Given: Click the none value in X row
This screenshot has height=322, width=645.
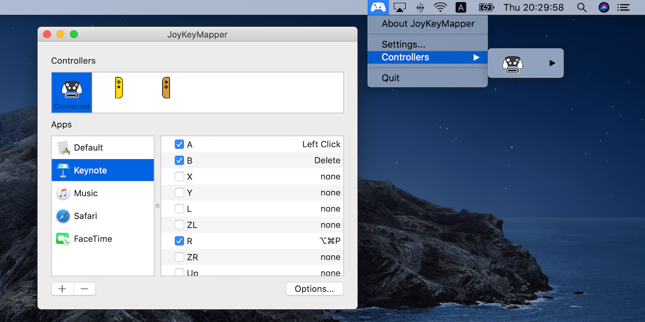Looking at the screenshot, I should pyautogui.click(x=331, y=177).
